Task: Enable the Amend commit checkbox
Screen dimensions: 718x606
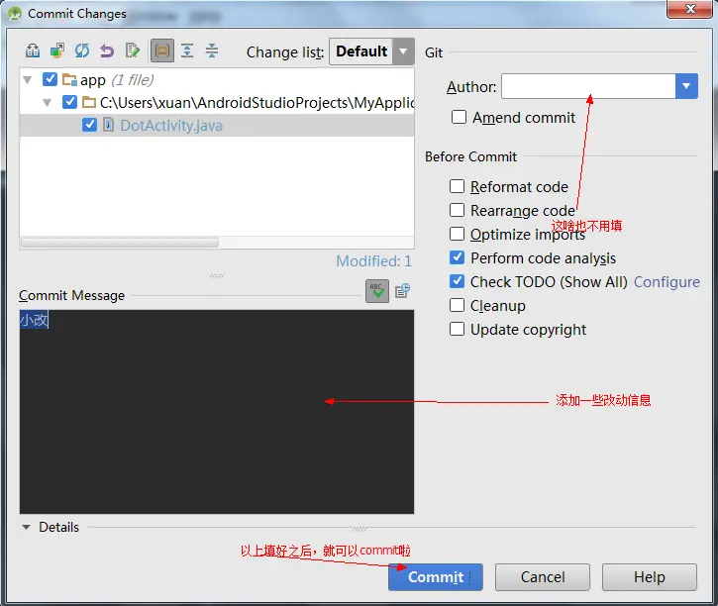Action: tap(459, 117)
